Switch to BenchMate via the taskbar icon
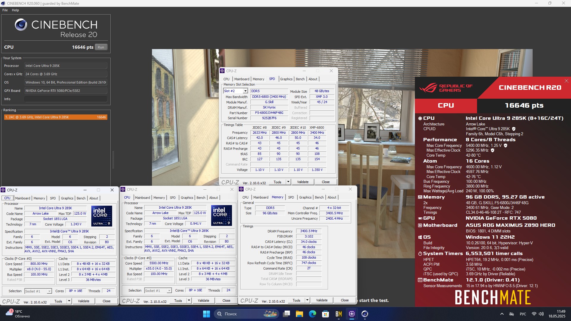 [339, 314]
